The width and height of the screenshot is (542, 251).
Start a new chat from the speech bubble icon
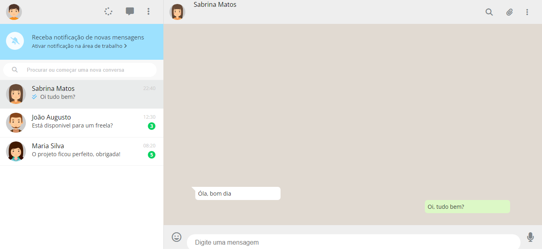coord(130,11)
